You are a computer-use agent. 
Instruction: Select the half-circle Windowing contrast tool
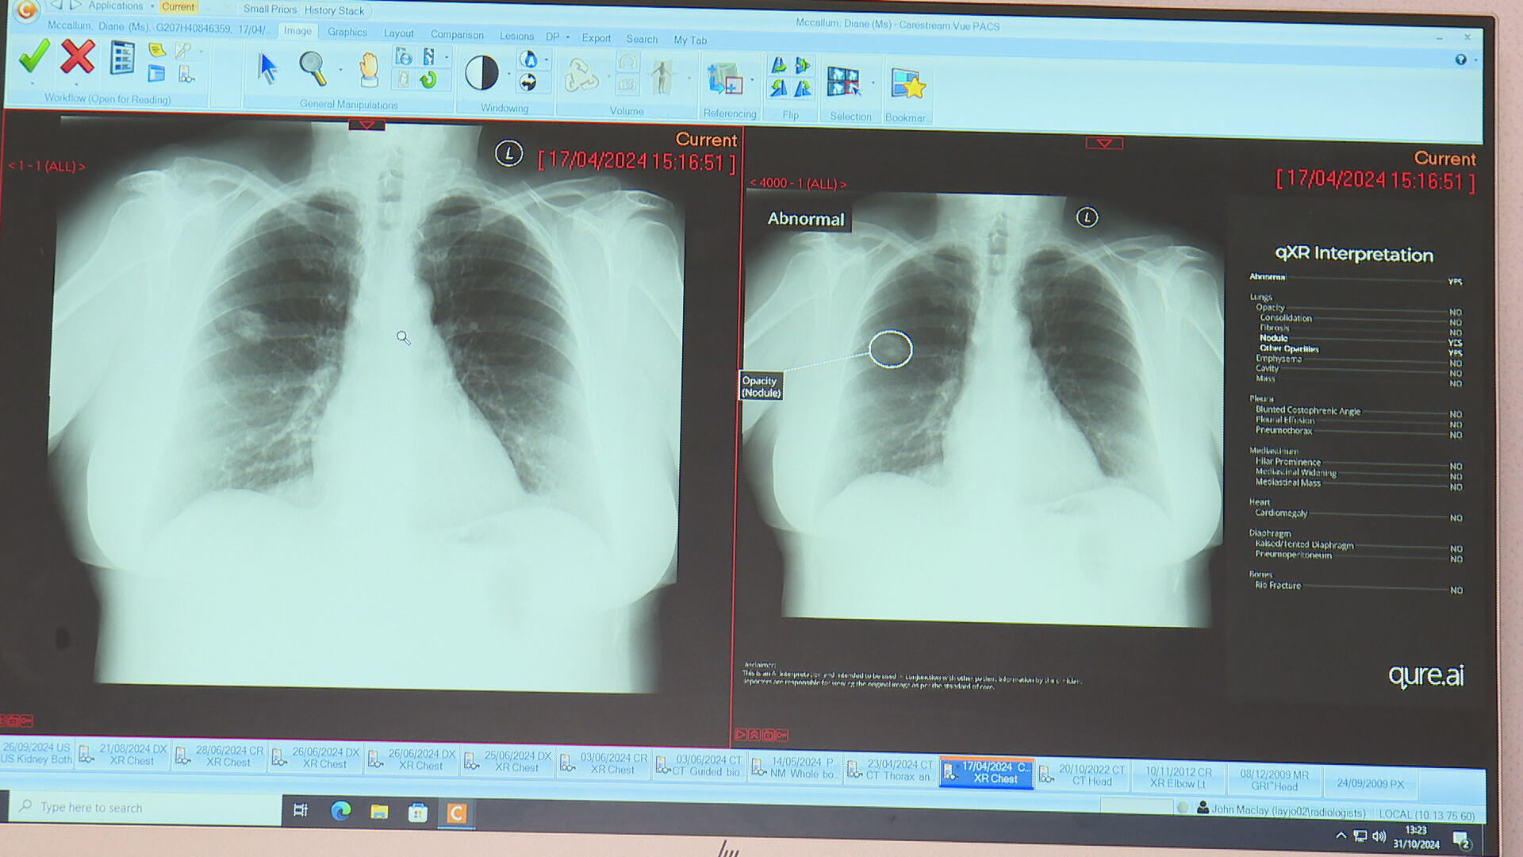tap(481, 73)
